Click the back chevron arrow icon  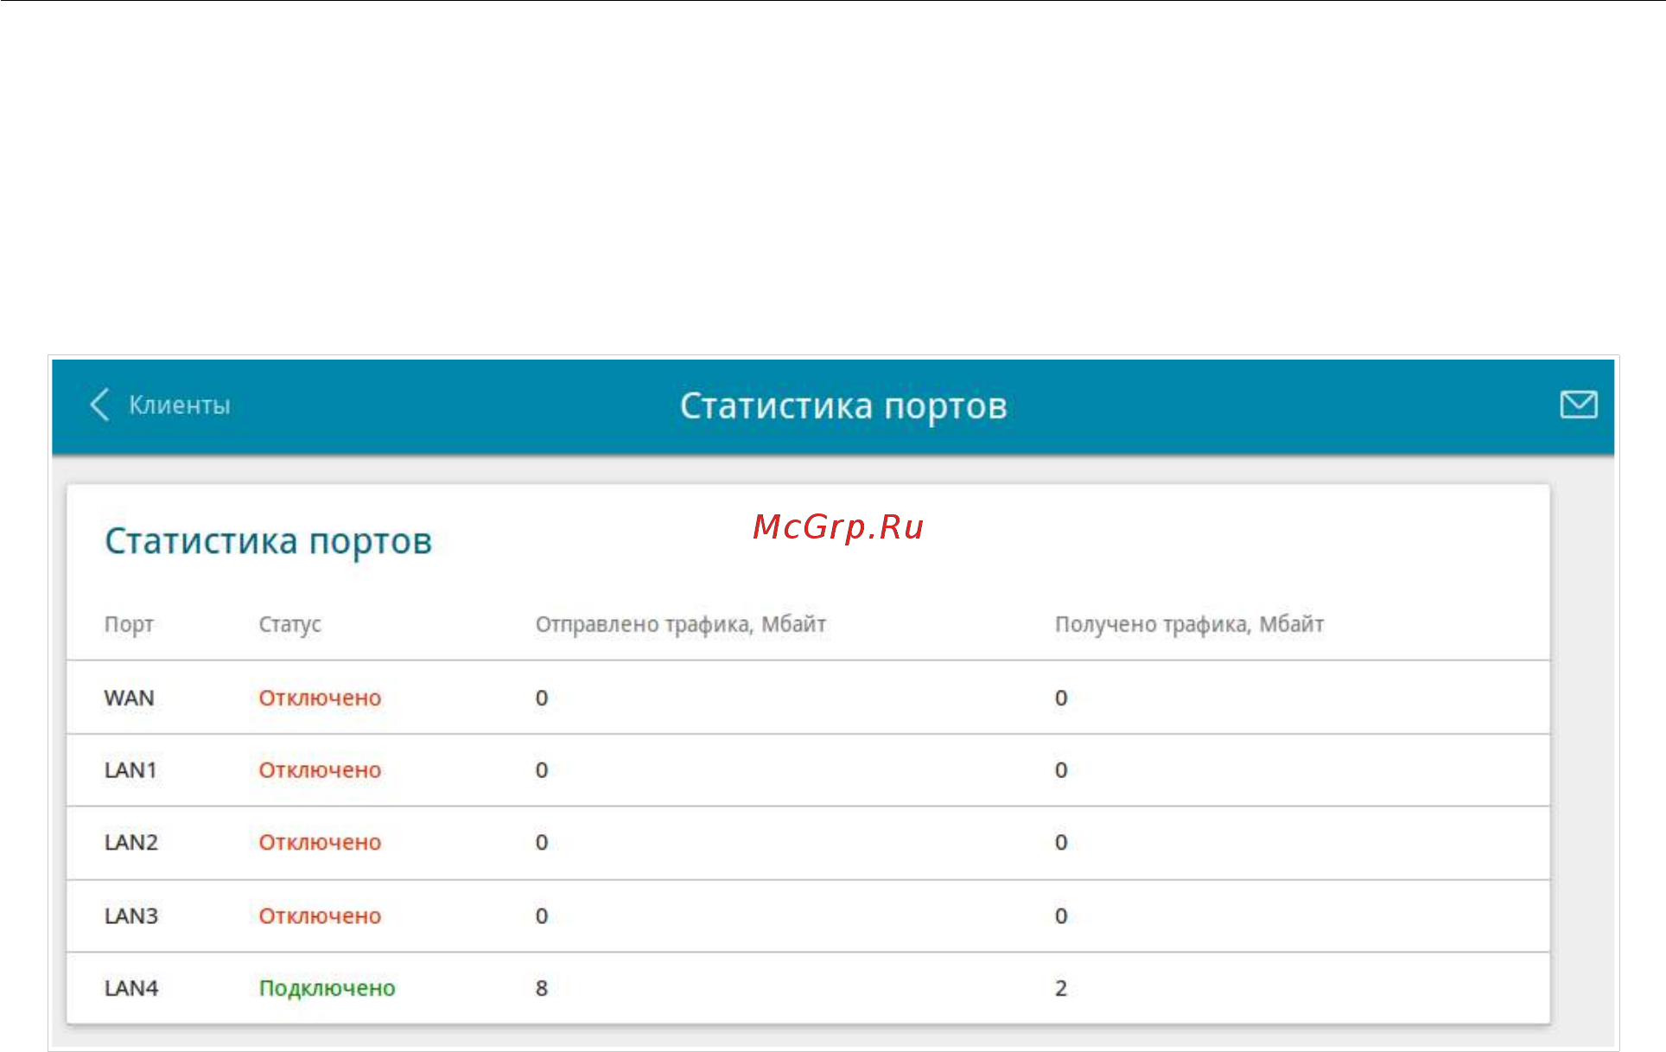point(100,405)
